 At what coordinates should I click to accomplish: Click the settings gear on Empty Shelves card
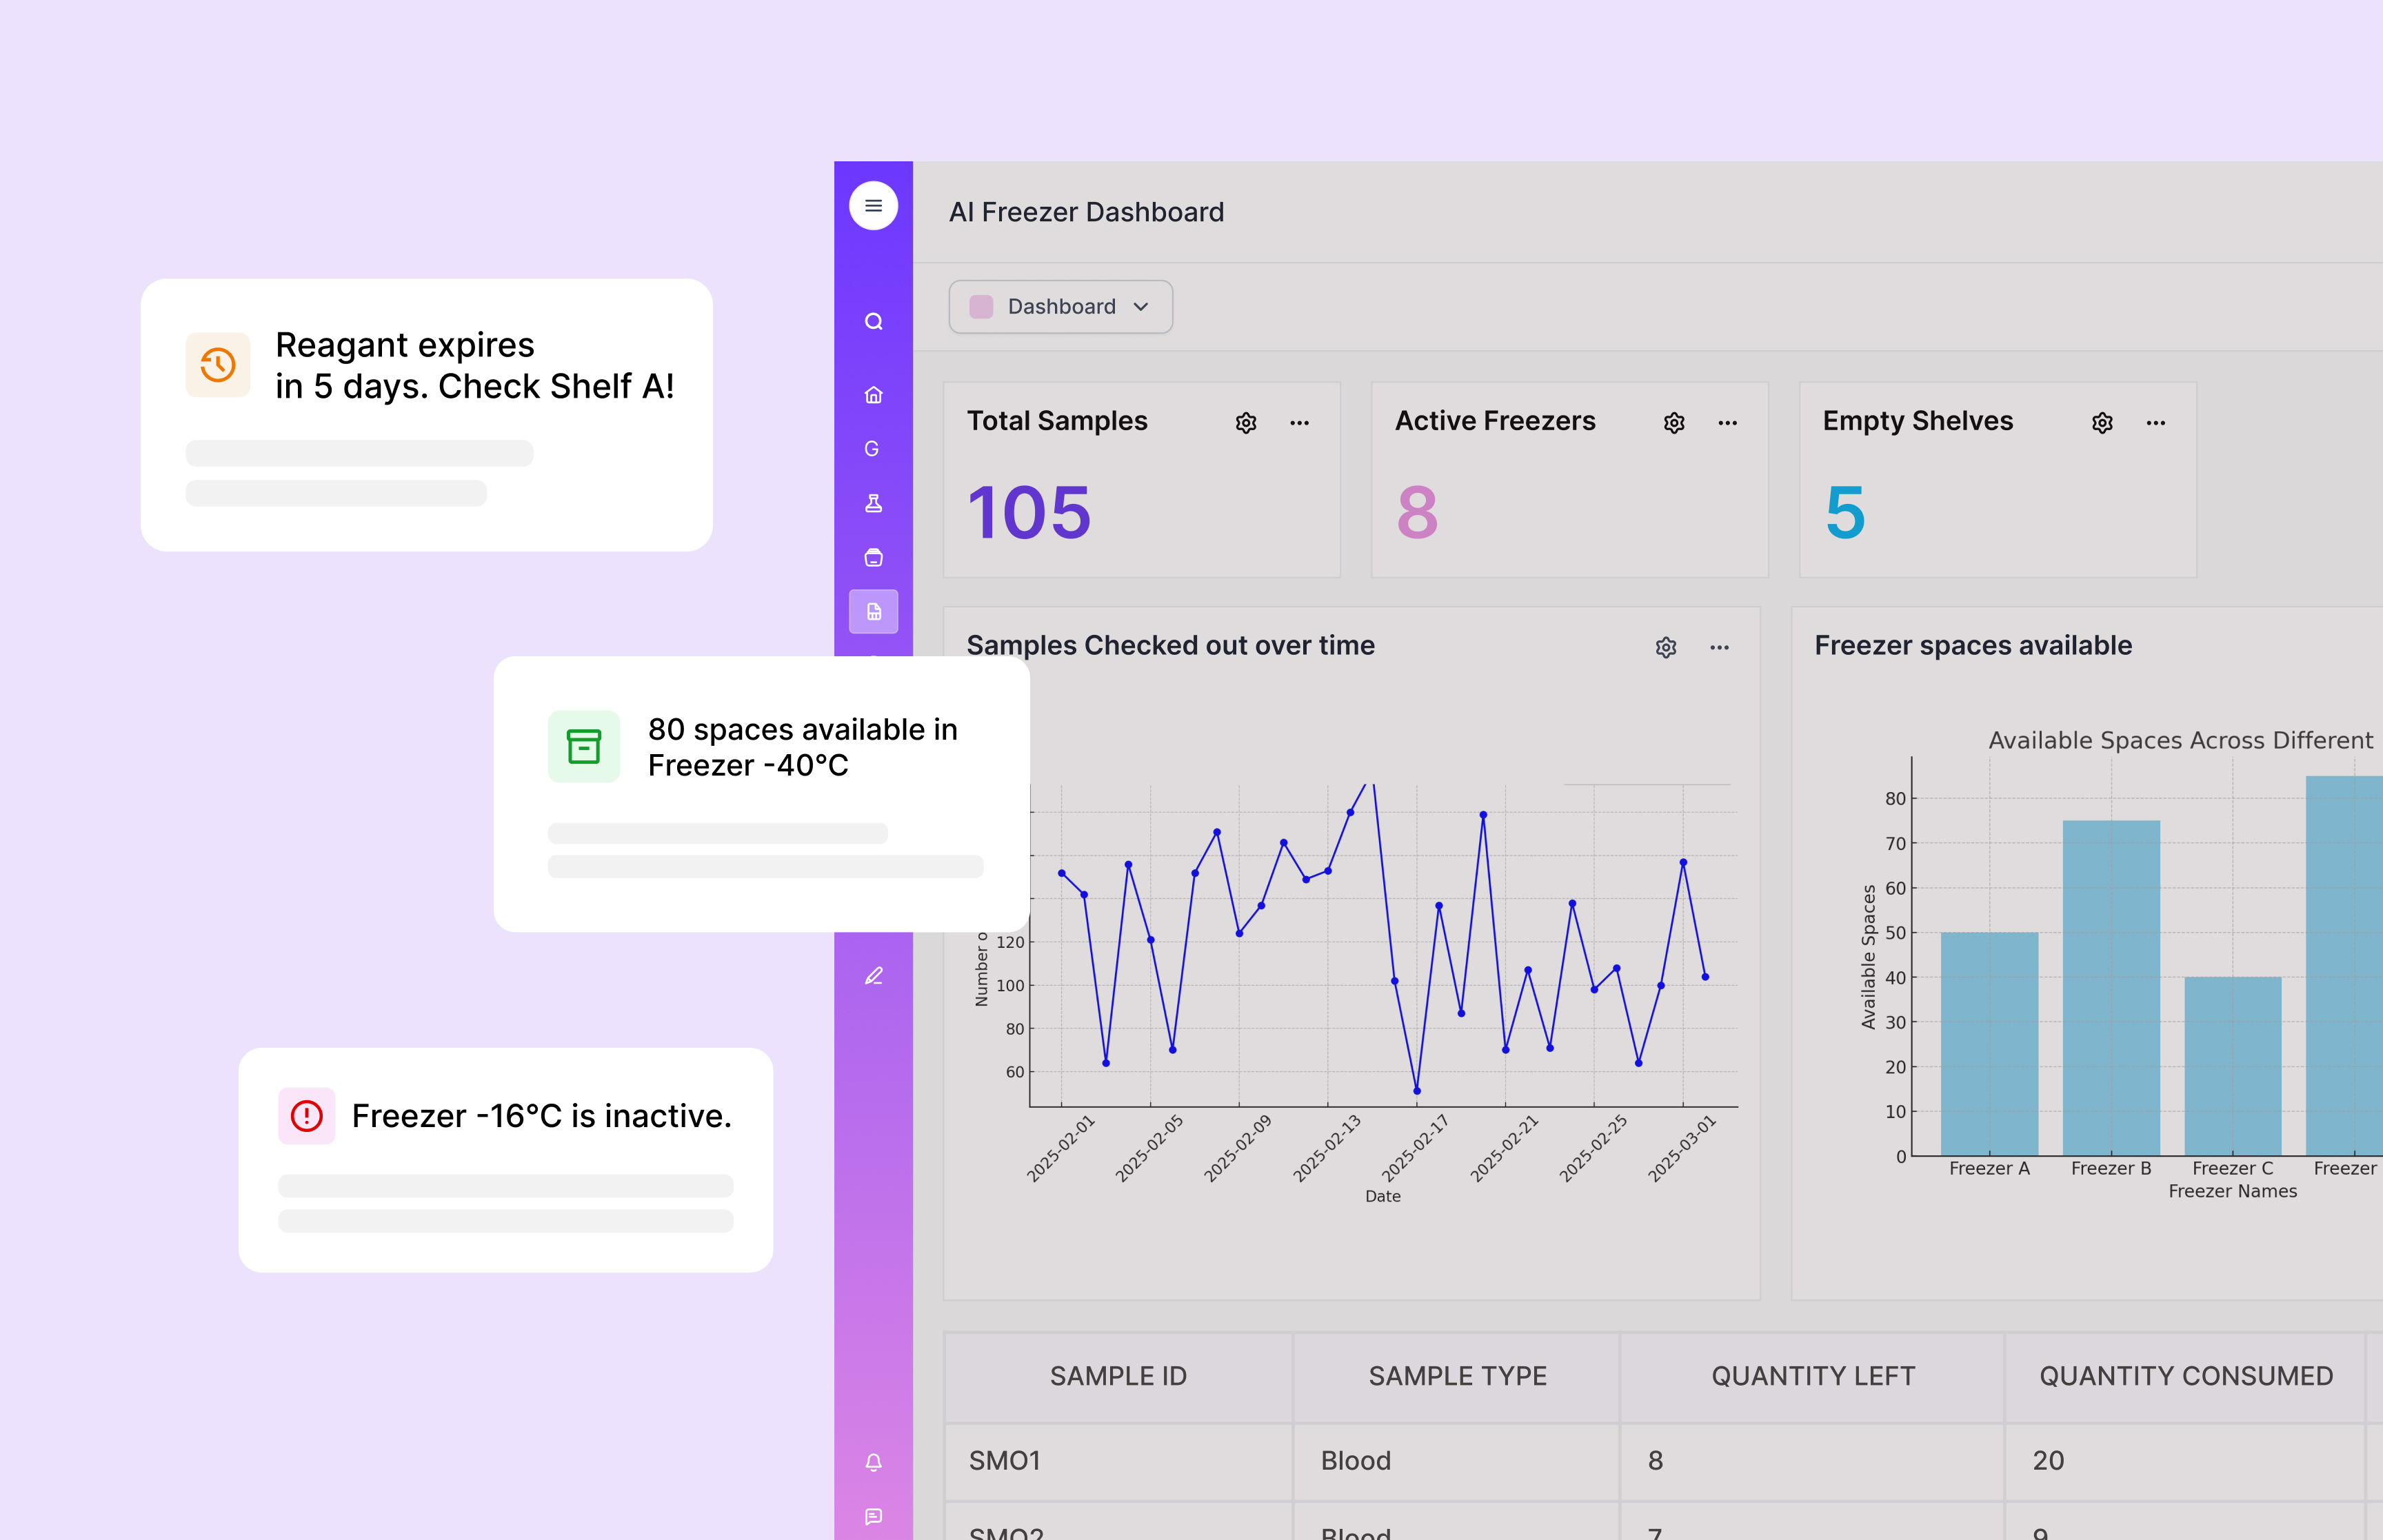coord(2101,423)
